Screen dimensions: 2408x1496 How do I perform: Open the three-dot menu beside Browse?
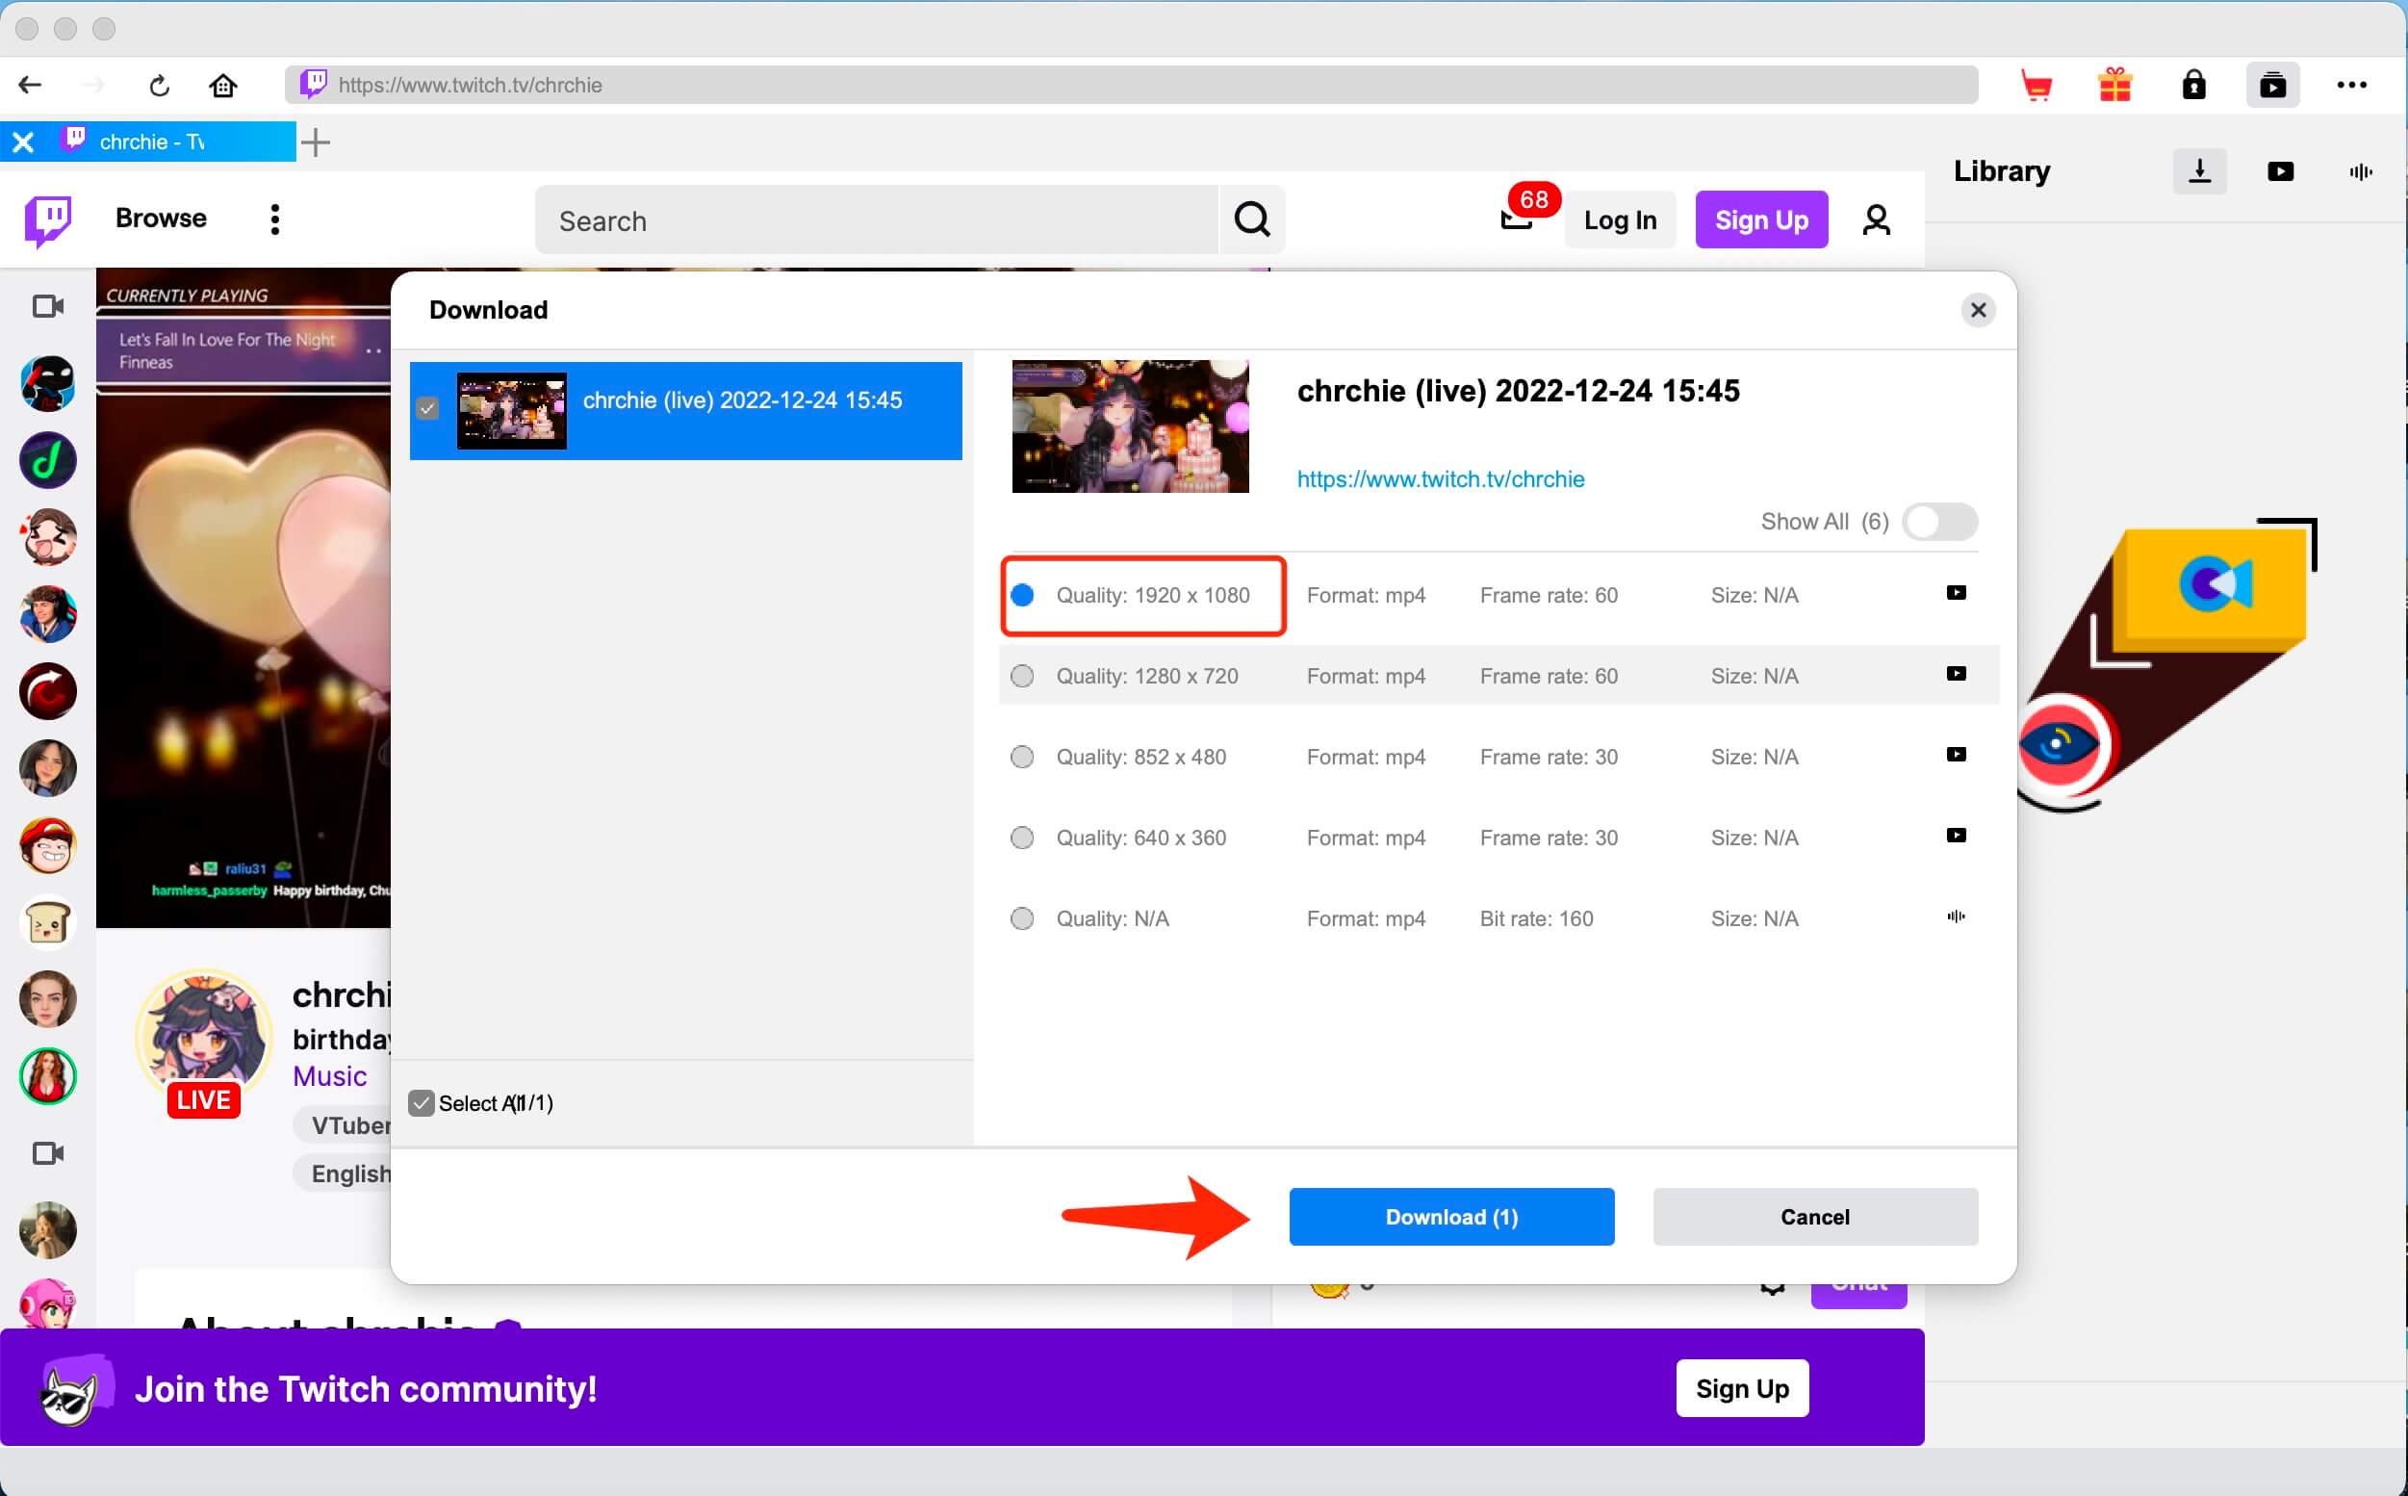274,219
